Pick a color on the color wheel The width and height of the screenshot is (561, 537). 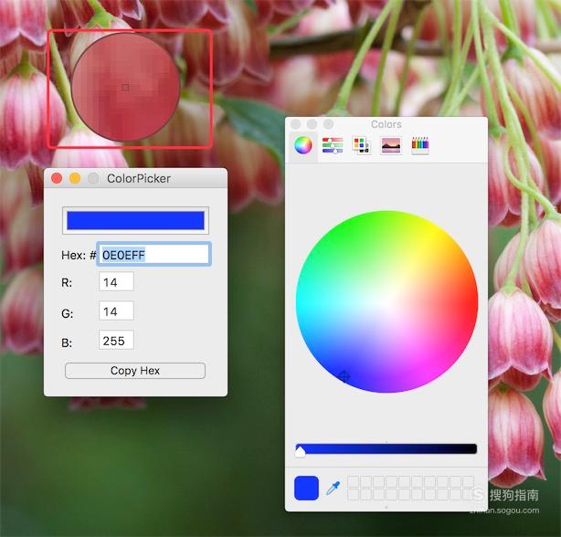(386, 301)
